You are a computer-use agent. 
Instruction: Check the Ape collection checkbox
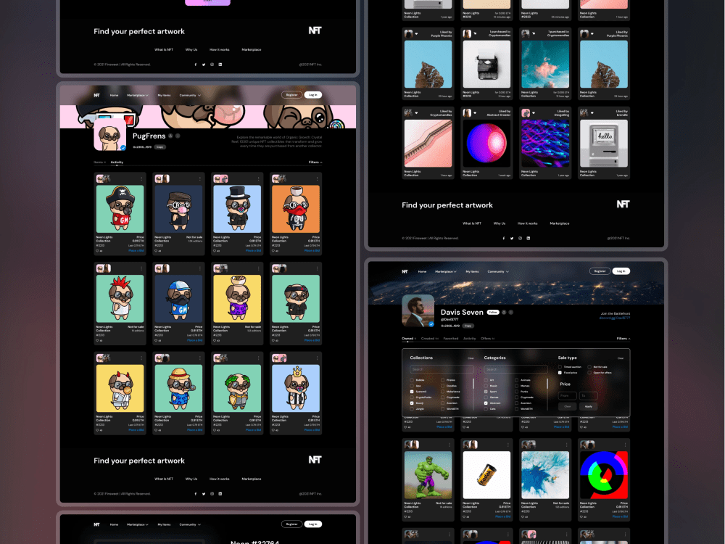click(x=412, y=386)
